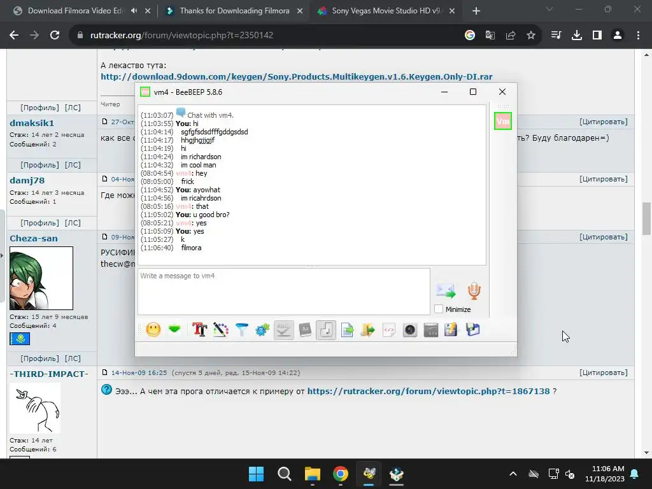Toggle the Return key send option
Screen dimensions: 652x489
point(326,330)
